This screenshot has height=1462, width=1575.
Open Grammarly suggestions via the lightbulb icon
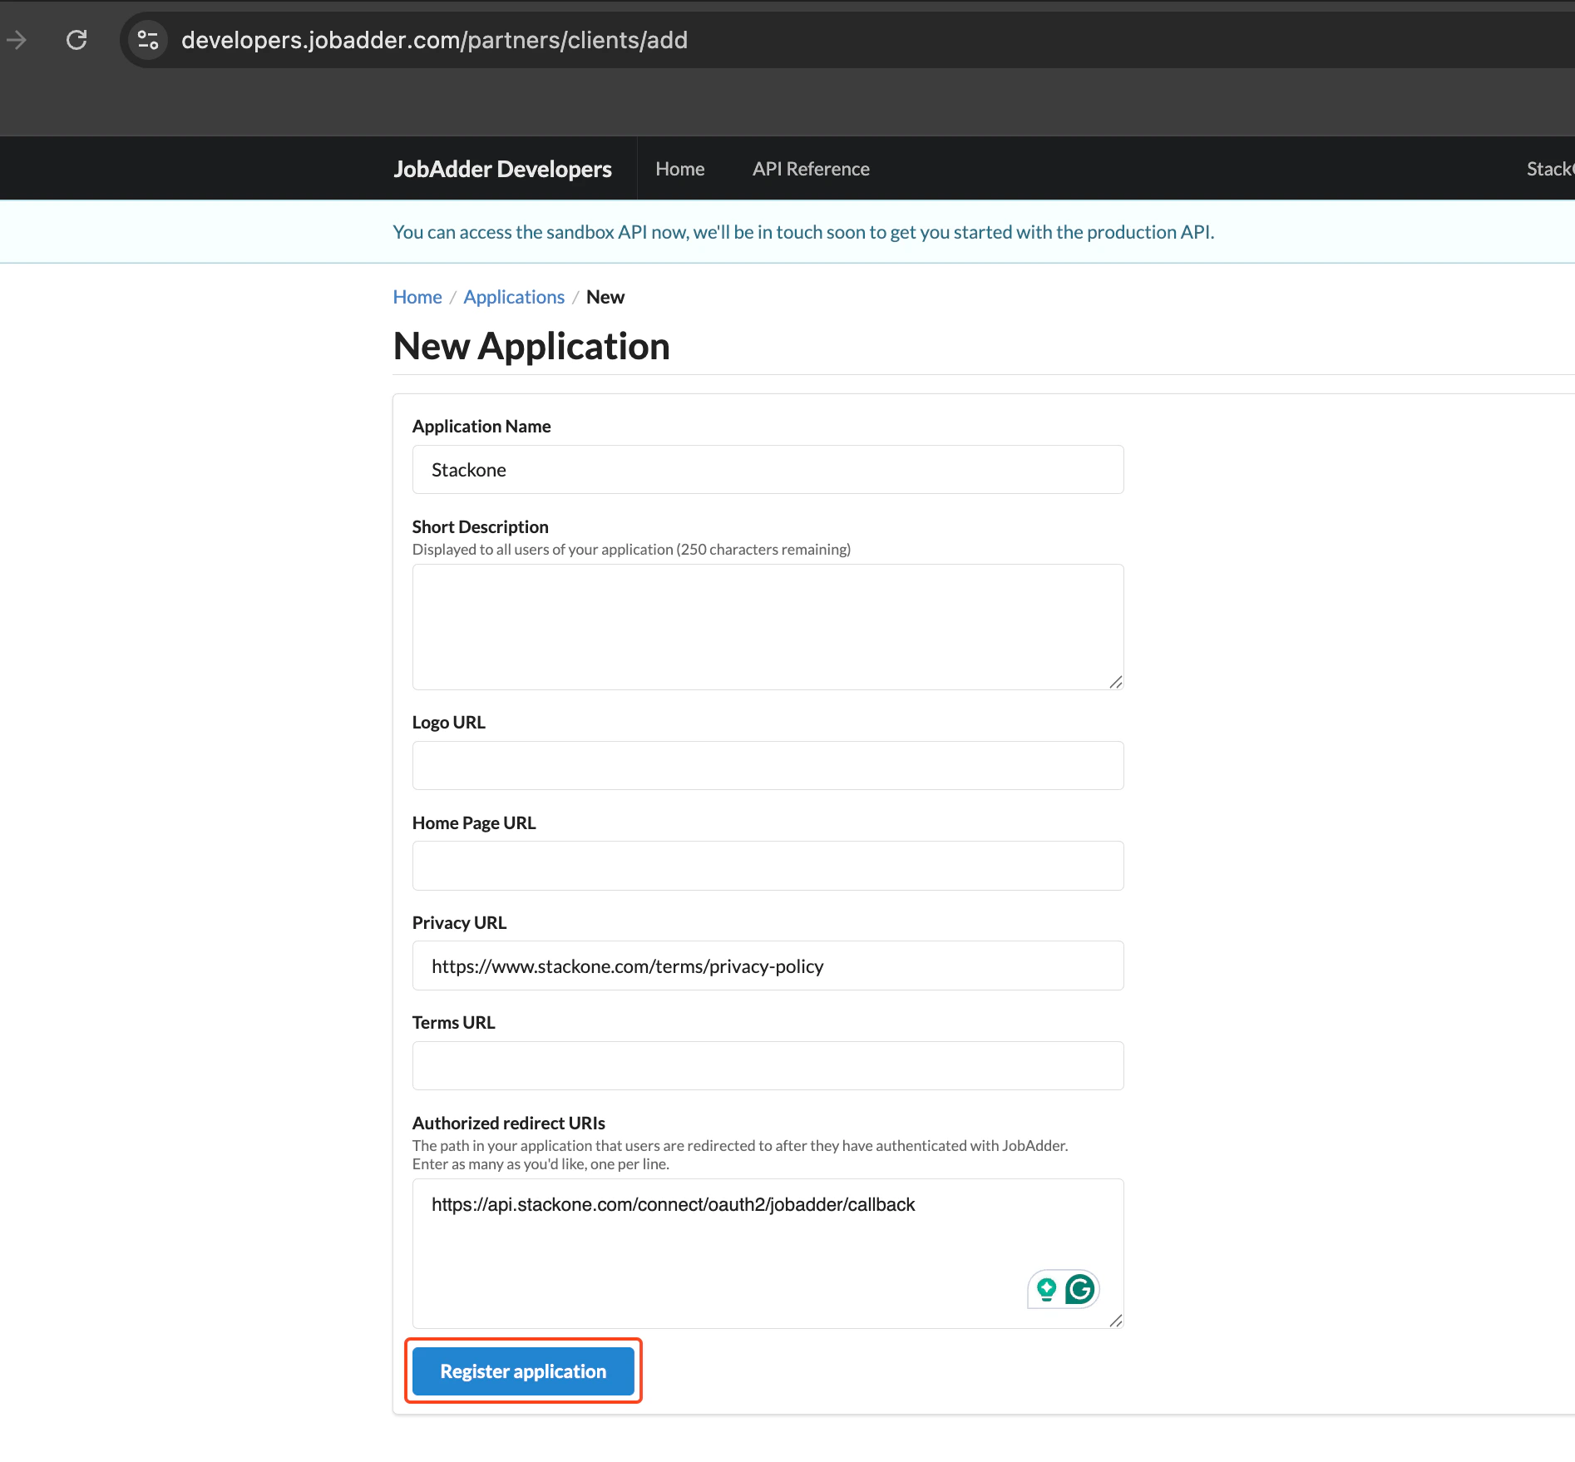point(1046,1288)
